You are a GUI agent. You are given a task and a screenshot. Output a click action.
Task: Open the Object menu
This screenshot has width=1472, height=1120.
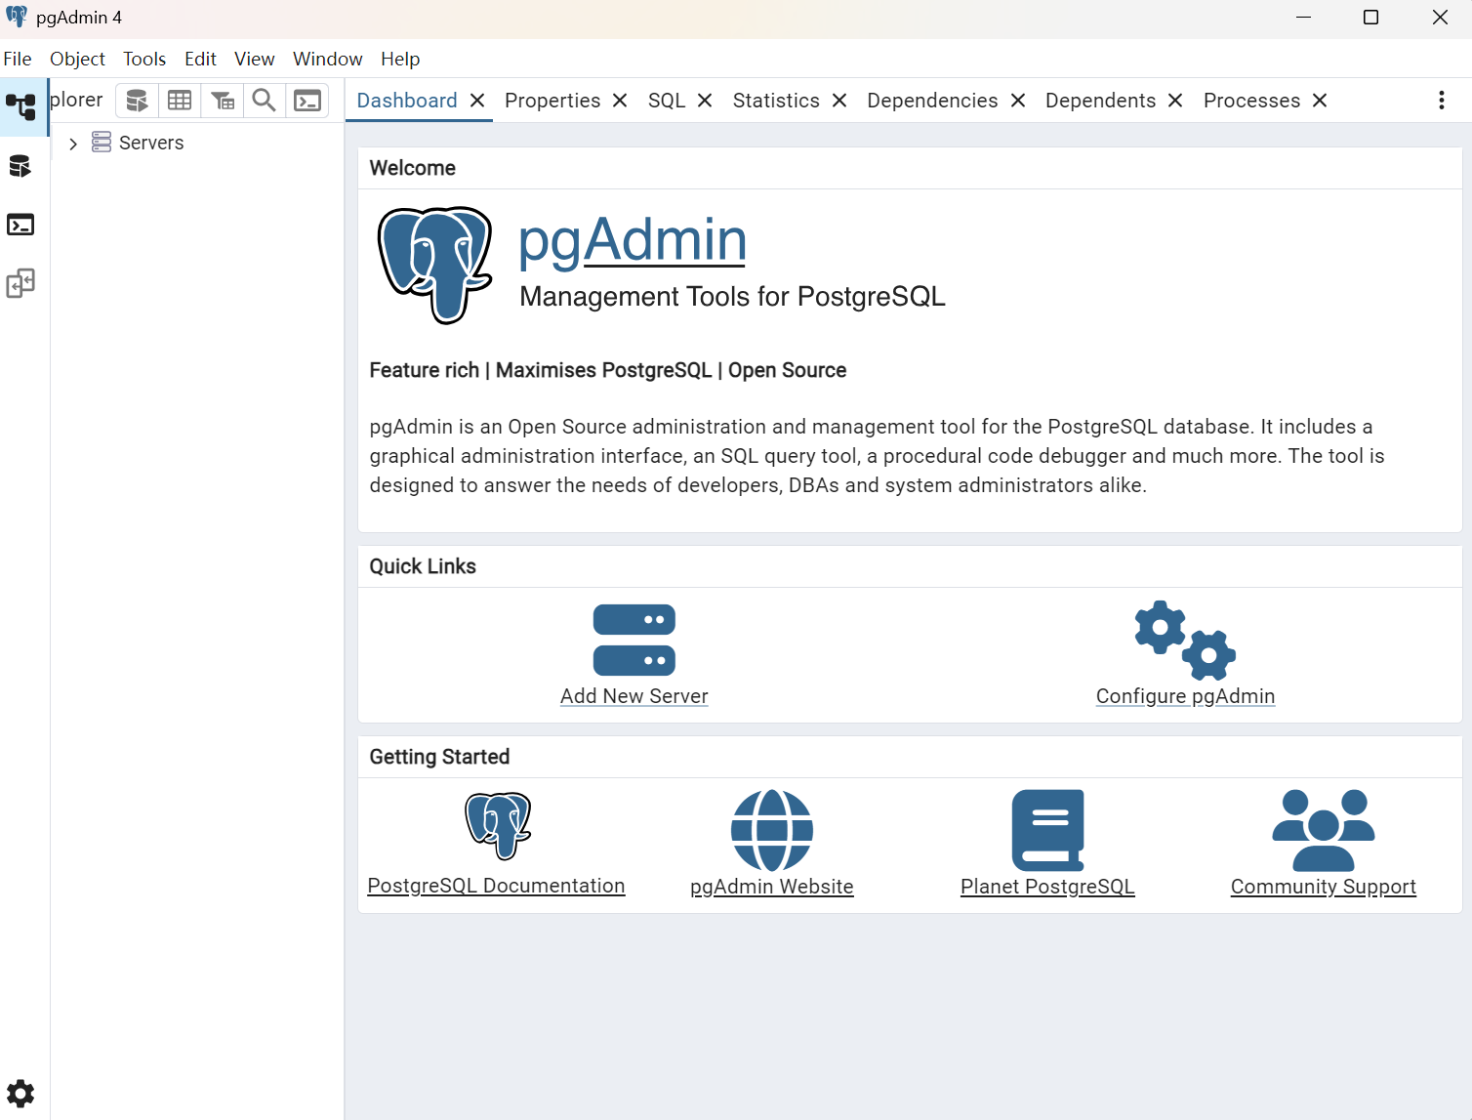[x=77, y=59]
